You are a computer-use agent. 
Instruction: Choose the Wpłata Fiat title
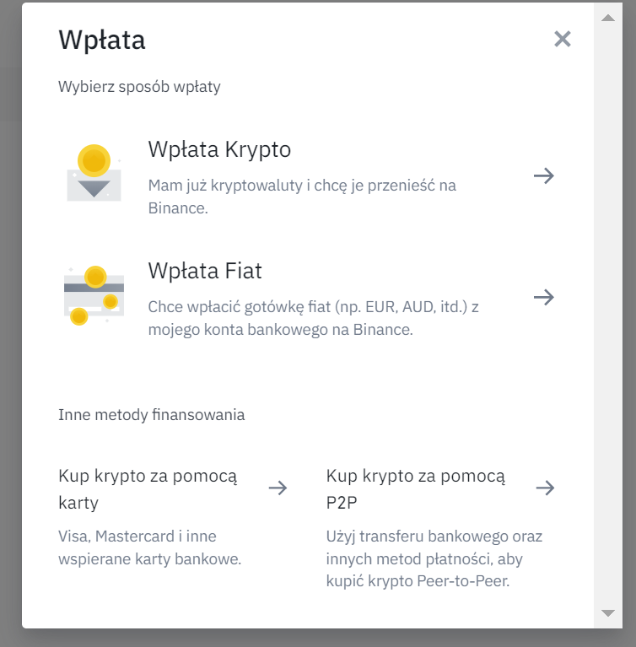(205, 271)
